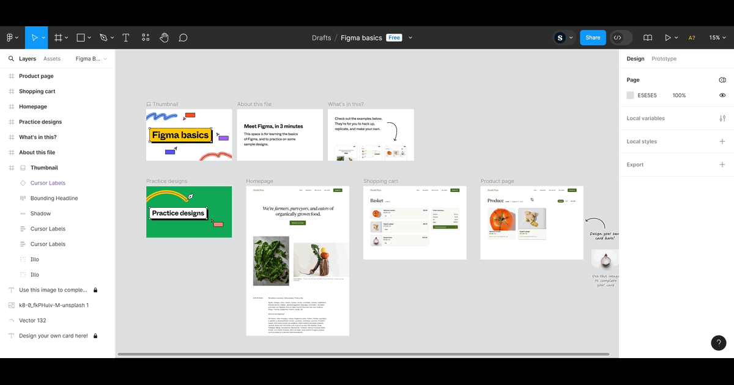734x385 pixels.
Task: Click the E5E5E5 hex value field
Action: pyautogui.click(x=647, y=95)
